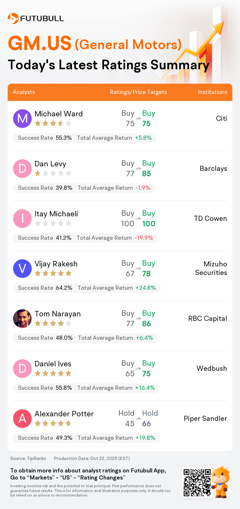Click Vijay Rakesh's five-star rating
Viewport: 240px width, 509px height.
coord(53,273)
